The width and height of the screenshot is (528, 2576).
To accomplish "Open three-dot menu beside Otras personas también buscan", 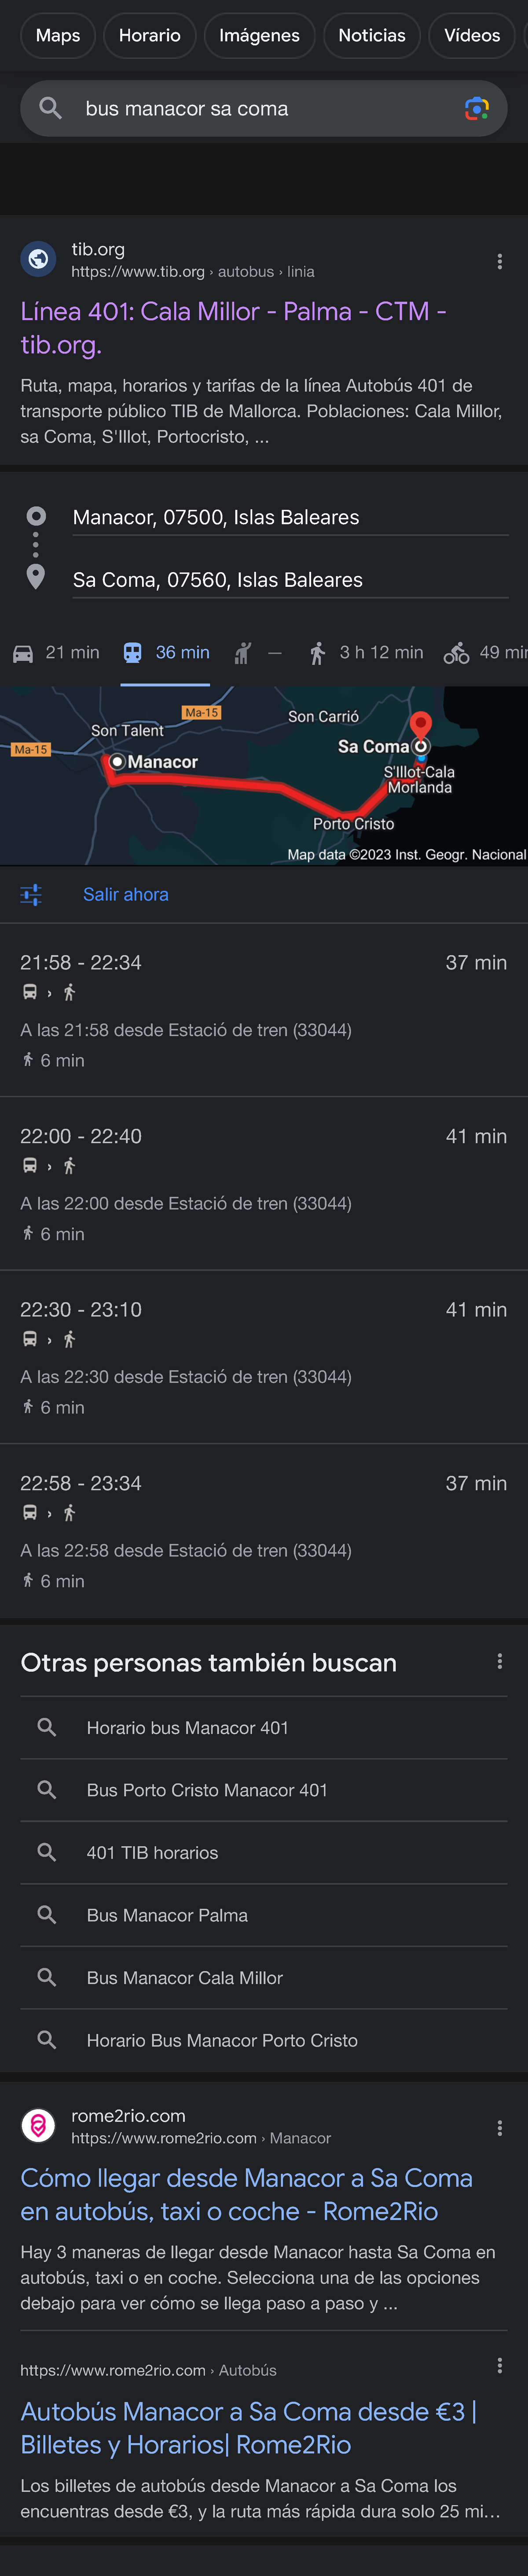I will pos(499,1662).
